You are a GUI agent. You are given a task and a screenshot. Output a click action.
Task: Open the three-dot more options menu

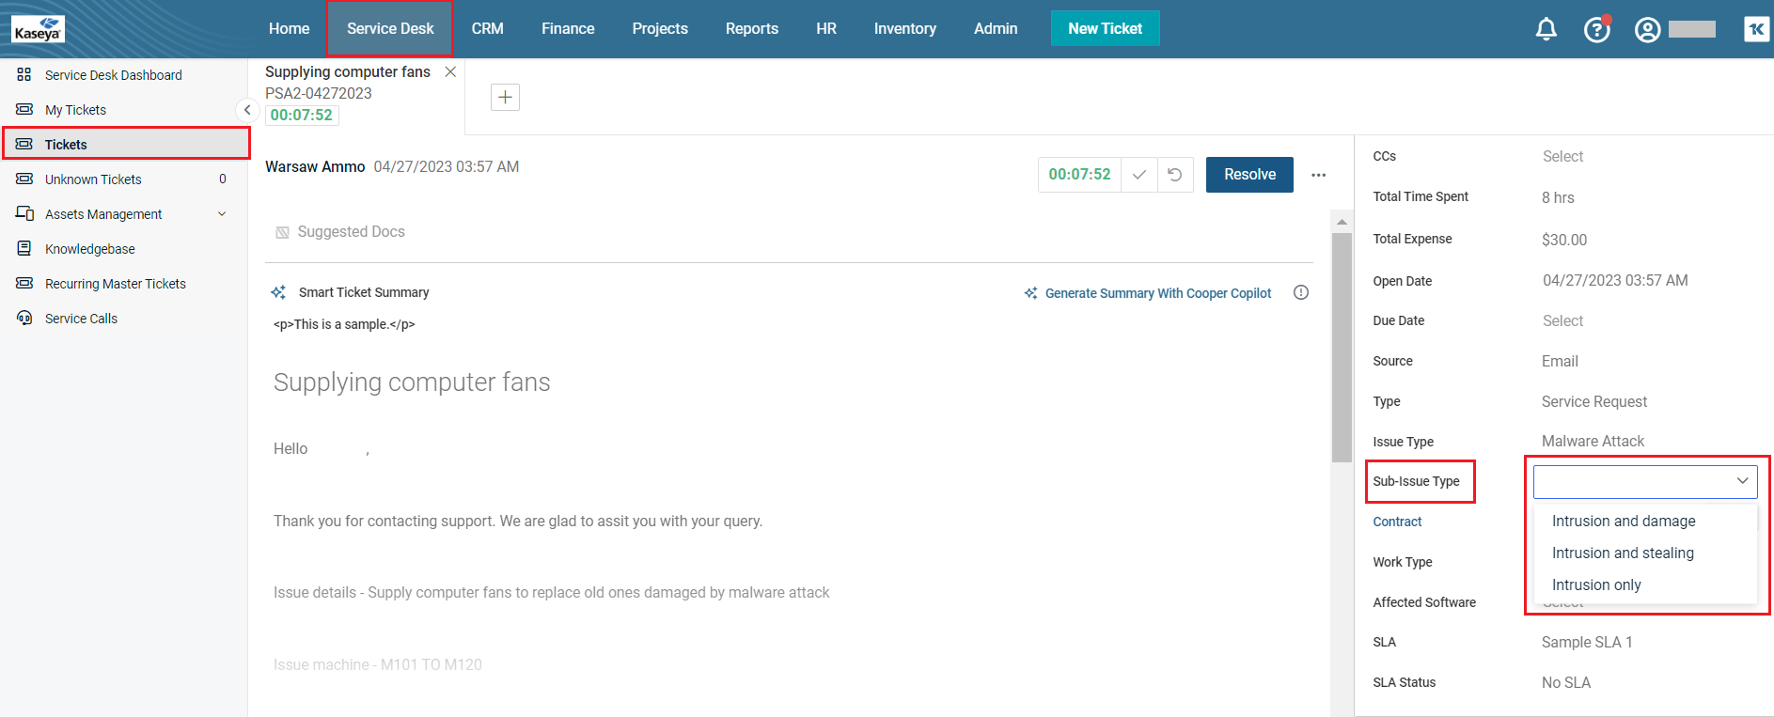click(1318, 175)
